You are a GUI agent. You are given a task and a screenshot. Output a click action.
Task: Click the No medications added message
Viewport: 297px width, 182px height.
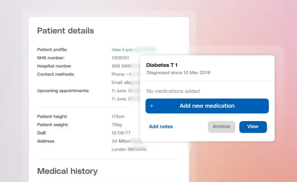tap(173, 91)
